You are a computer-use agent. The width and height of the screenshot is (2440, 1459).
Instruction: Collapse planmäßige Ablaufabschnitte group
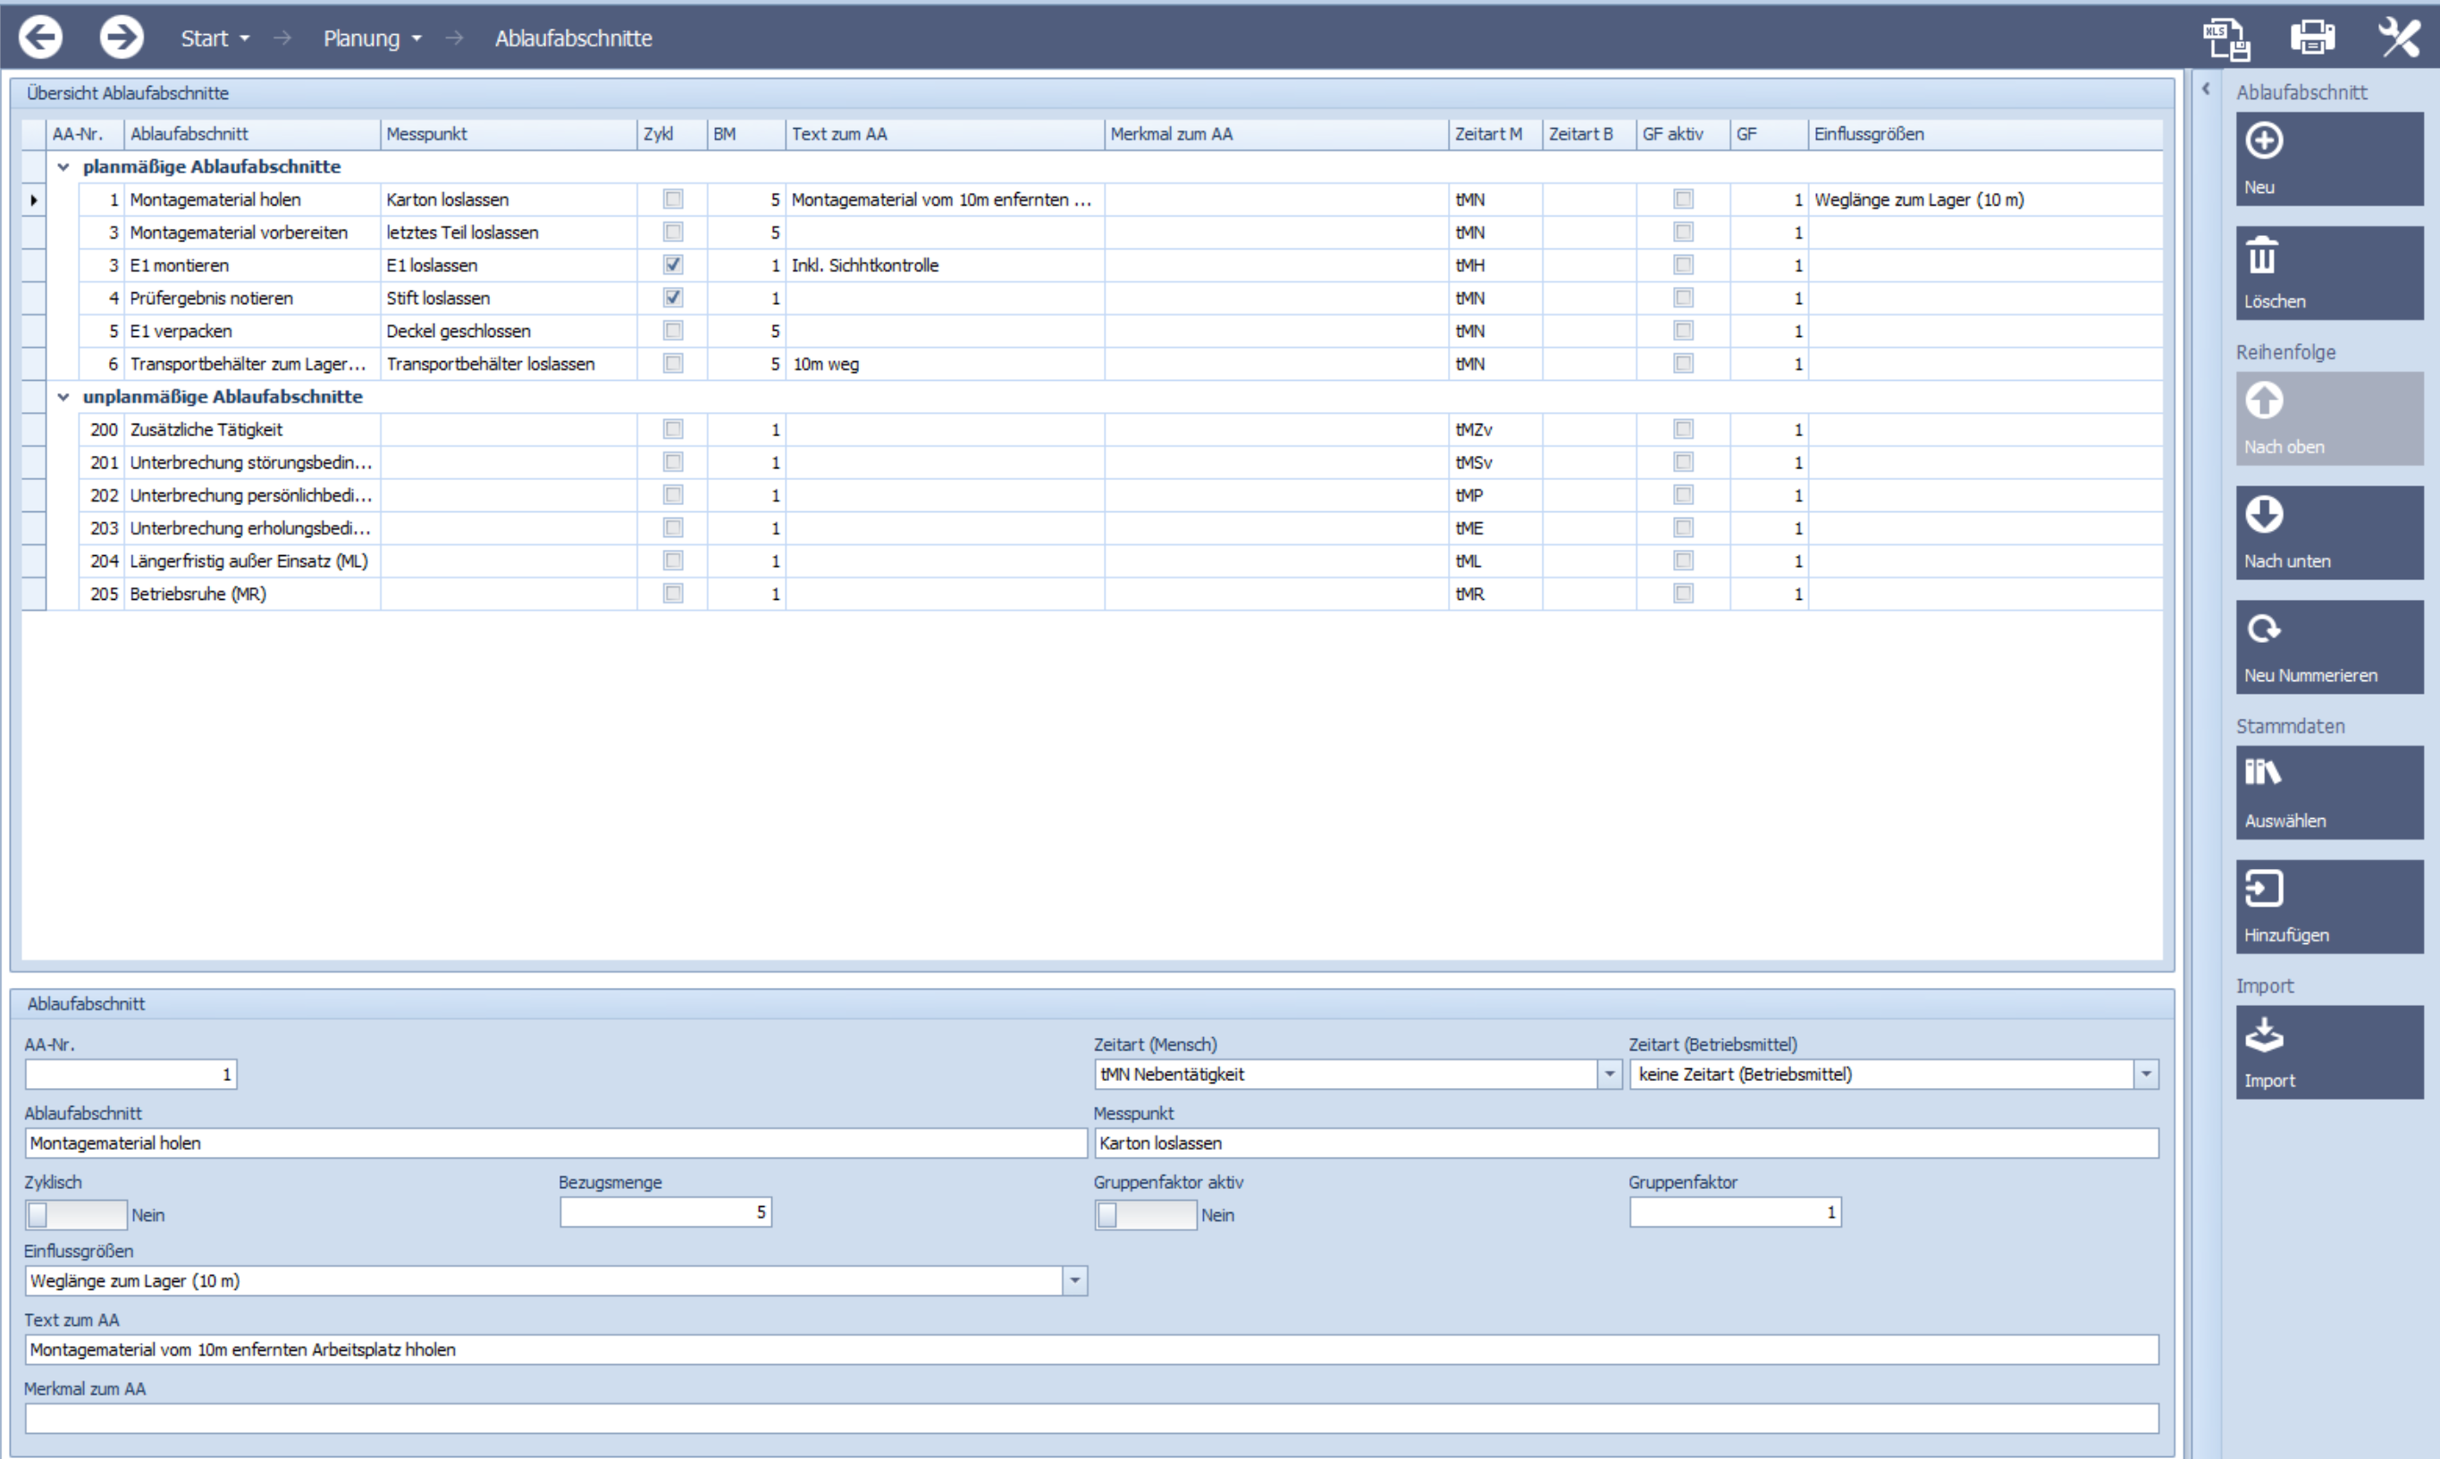tap(63, 167)
